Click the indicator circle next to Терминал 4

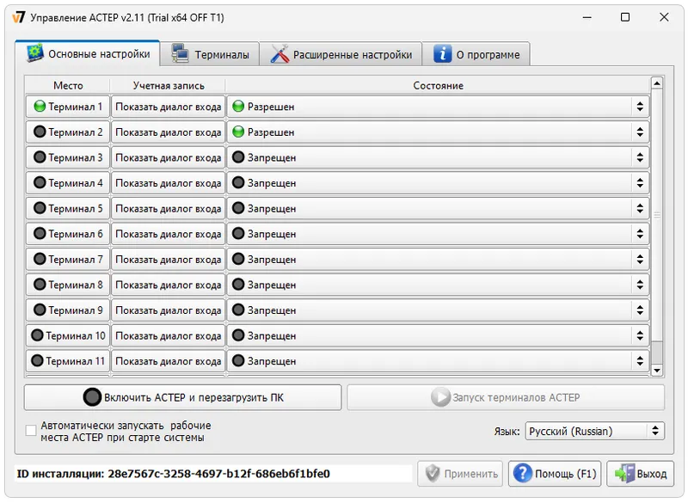pyautogui.click(x=40, y=182)
